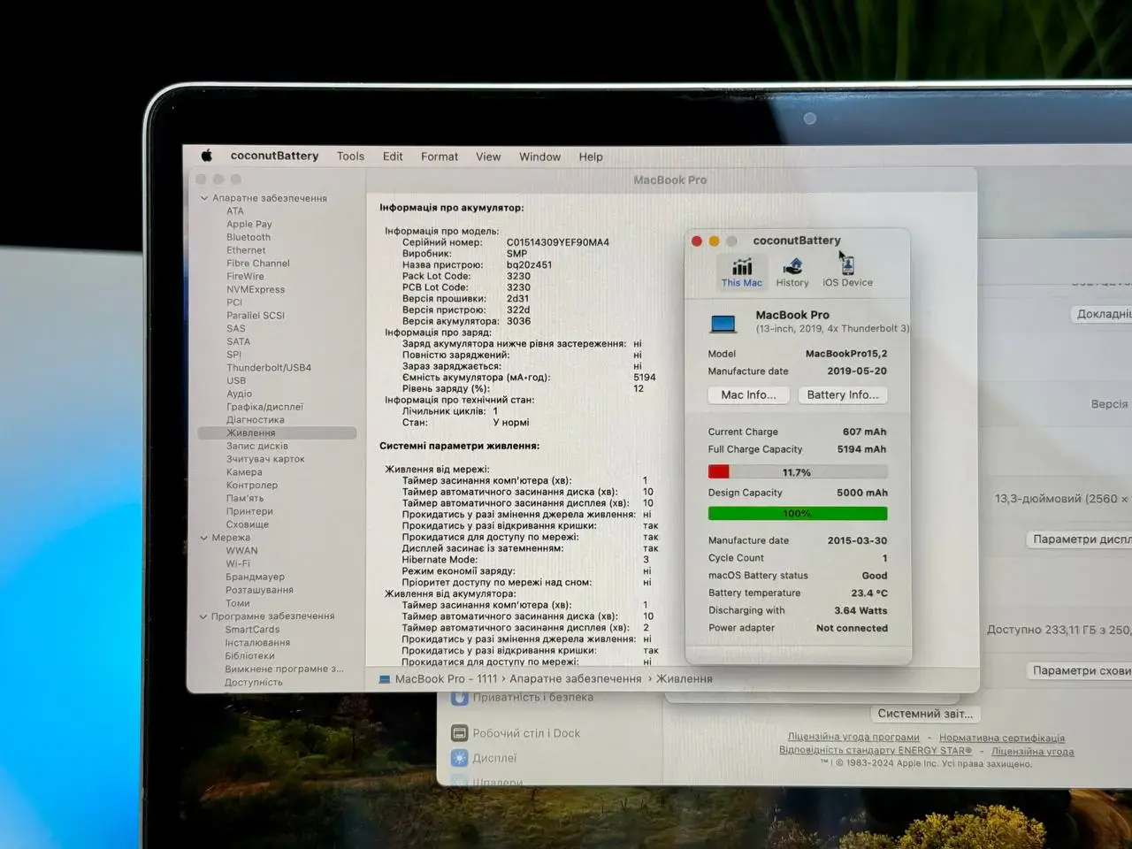Viewport: 1132px width, 849px height.
Task: Select SPI in the sidebar
Action: click(233, 355)
